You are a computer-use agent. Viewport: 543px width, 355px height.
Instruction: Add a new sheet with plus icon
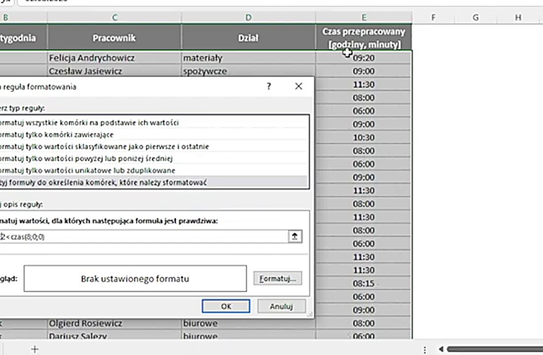click(35, 349)
